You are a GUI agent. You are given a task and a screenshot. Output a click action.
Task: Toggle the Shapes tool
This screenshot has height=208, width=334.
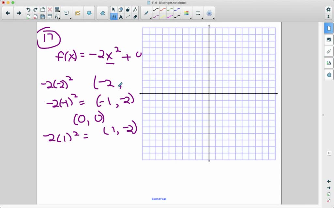click(121, 10)
